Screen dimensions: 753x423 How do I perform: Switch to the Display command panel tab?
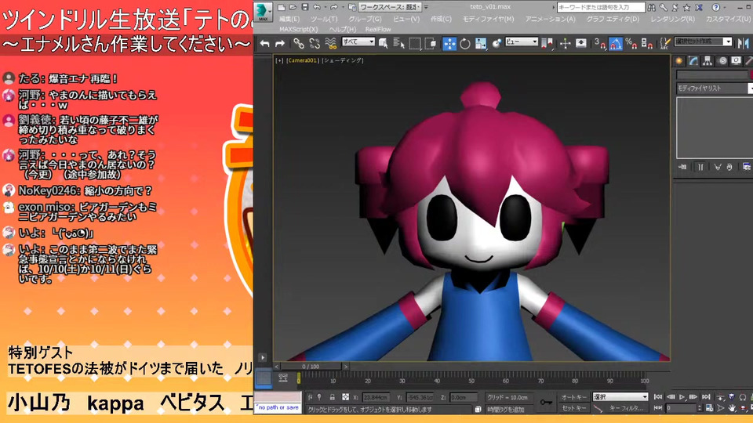click(736, 61)
